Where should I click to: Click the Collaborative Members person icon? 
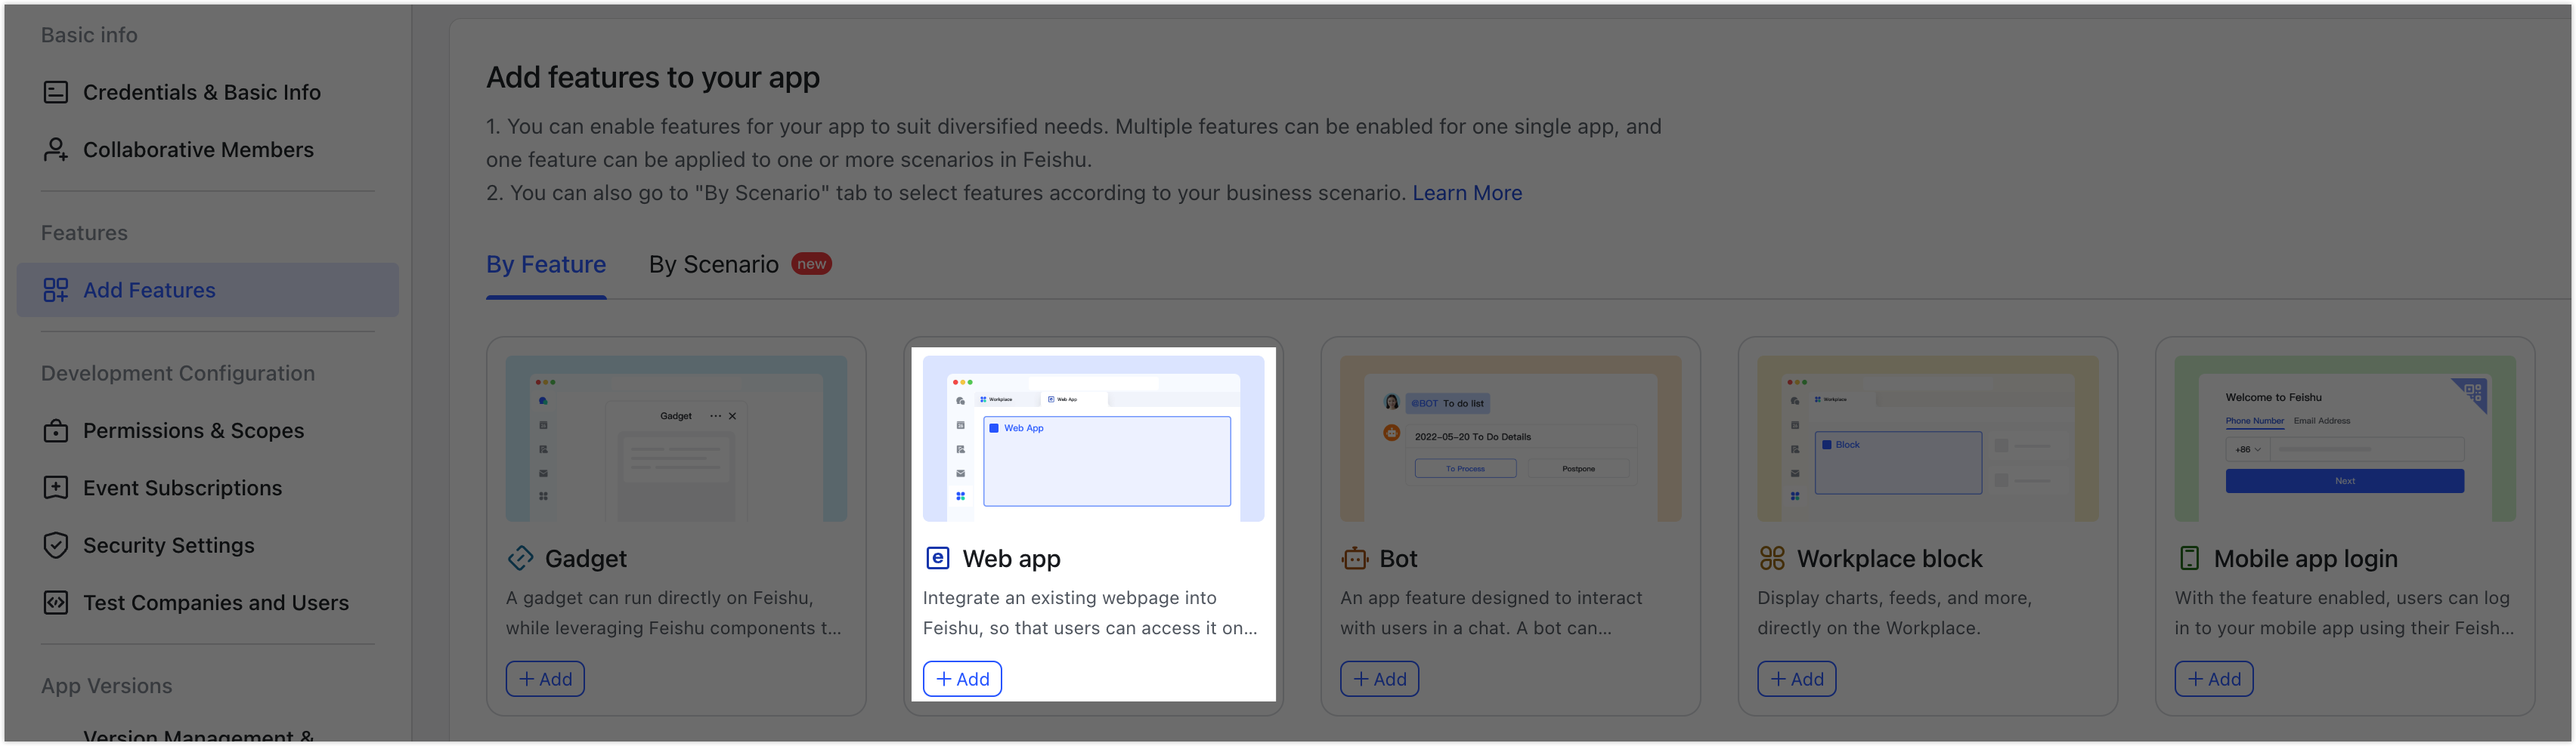click(x=56, y=150)
